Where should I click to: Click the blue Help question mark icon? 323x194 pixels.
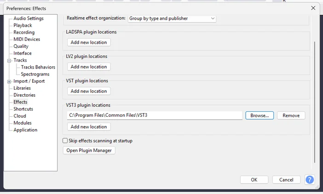click(310, 180)
